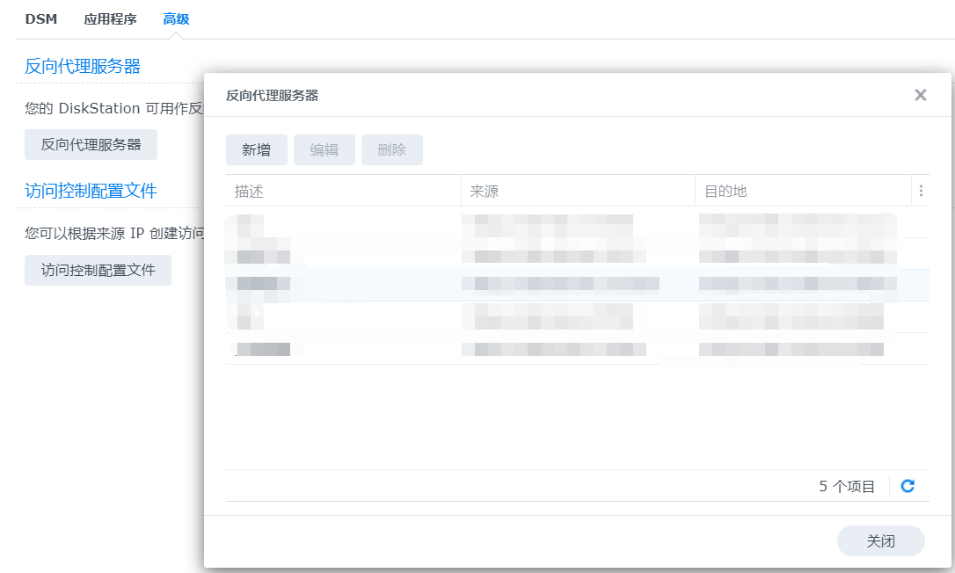This screenshot has width=955, height=573.
Task: Open the 访问控制配置文件 button
Action: pos(98,270)
